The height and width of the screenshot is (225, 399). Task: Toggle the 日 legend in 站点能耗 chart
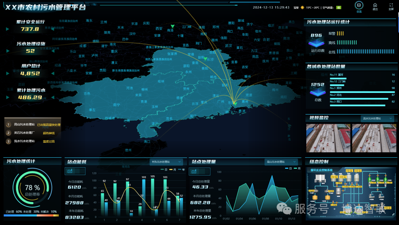coord(163,169)
